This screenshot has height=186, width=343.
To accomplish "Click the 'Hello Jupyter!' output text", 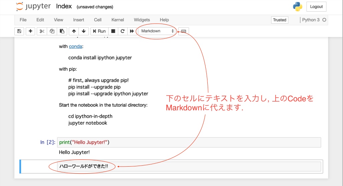I will pos(74,152).
